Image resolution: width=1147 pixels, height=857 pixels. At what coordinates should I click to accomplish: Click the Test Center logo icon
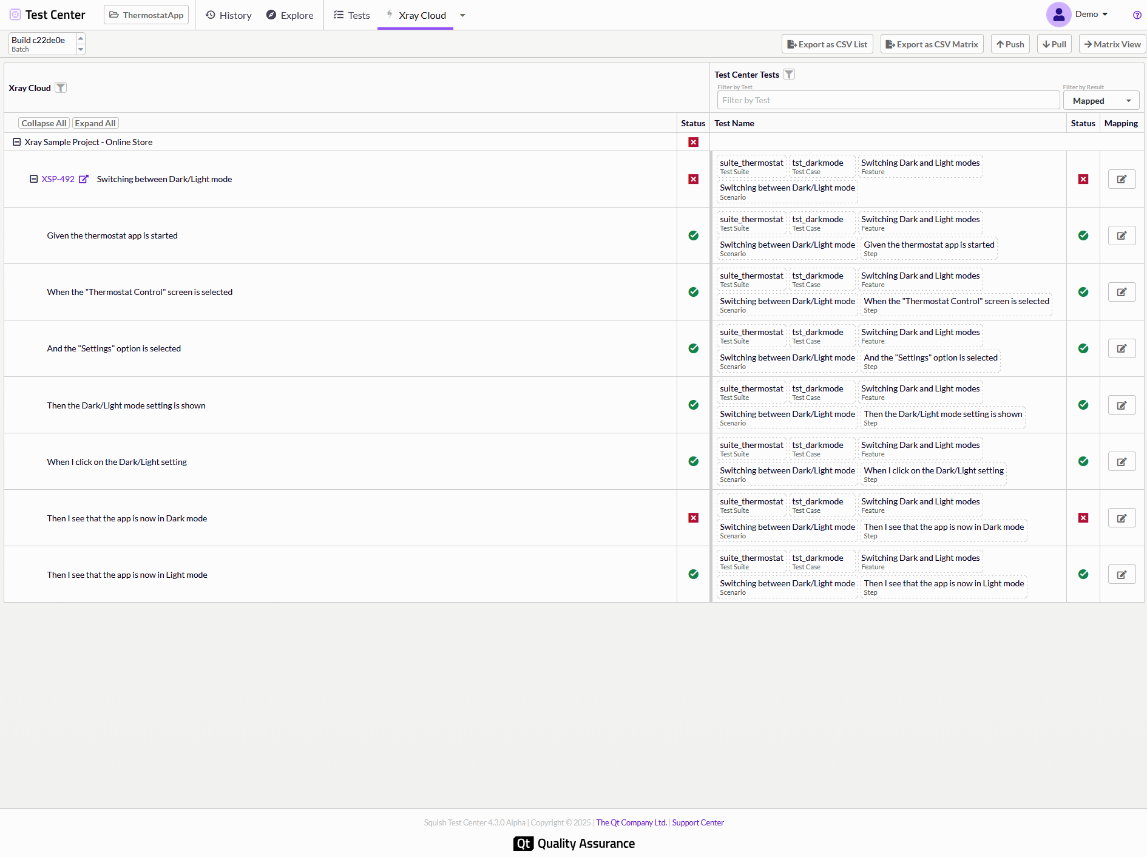click(15, 14)
